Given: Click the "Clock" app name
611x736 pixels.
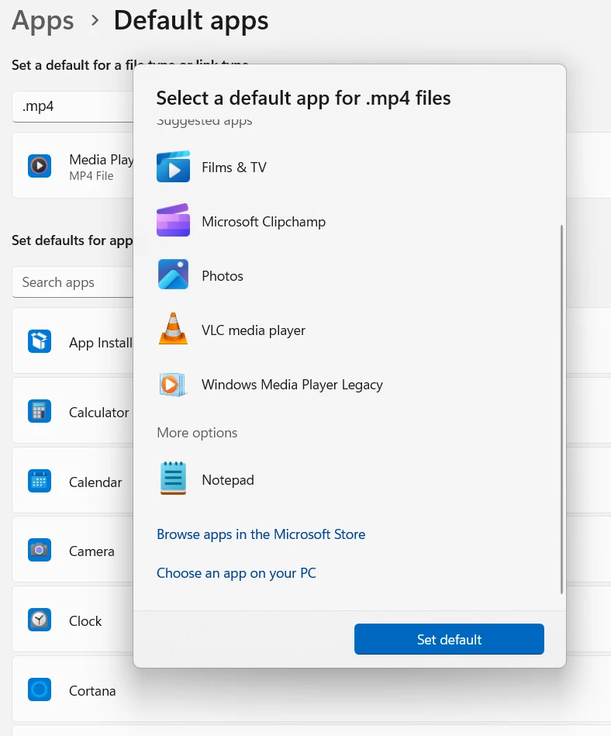Looking at the screenshot, I should tap(85, 621).
